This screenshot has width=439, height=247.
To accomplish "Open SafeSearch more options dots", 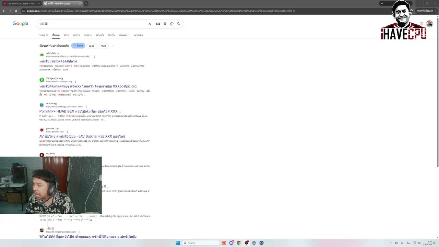I will point(113,46).
